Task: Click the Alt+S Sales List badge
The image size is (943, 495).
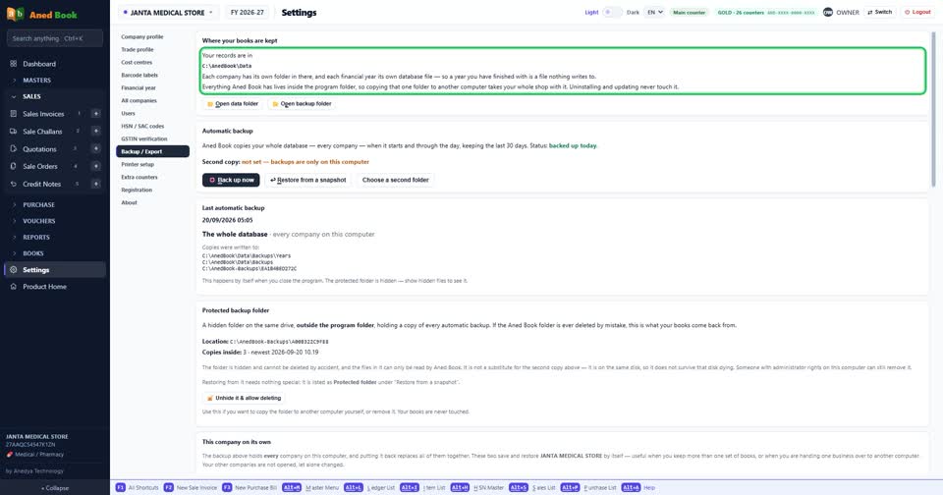Action: tap(519, 488)
